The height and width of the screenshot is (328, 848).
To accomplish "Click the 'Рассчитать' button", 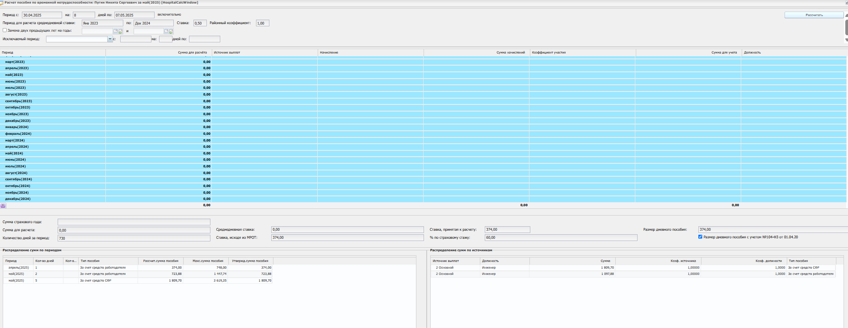I will pyautogui.click(x=814, y=15).
